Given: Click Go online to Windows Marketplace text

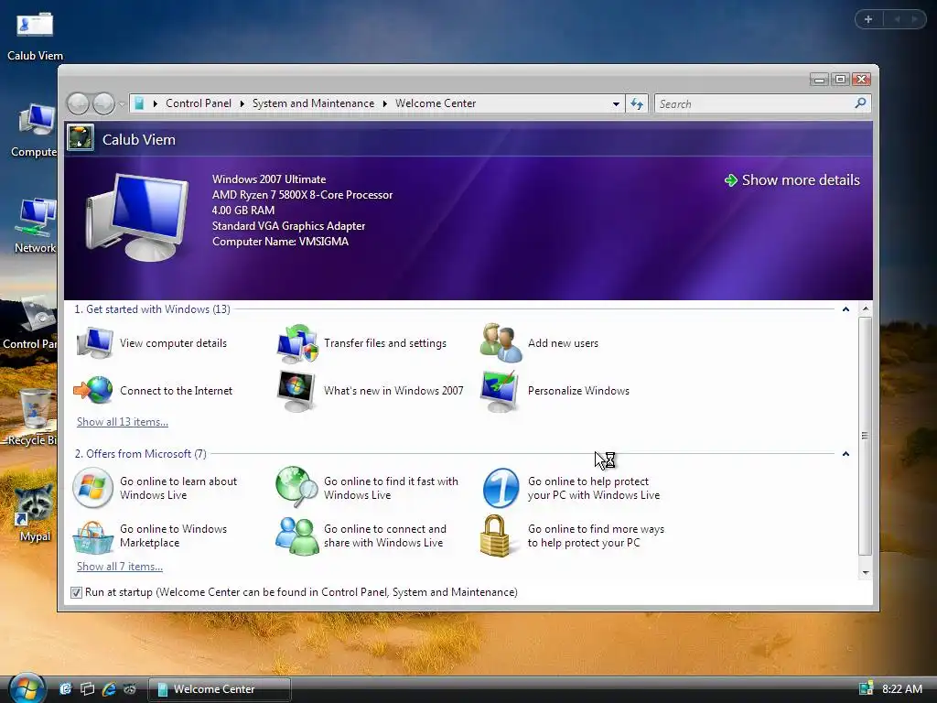Looking at the screenshot, I should [x=173, y=535].
